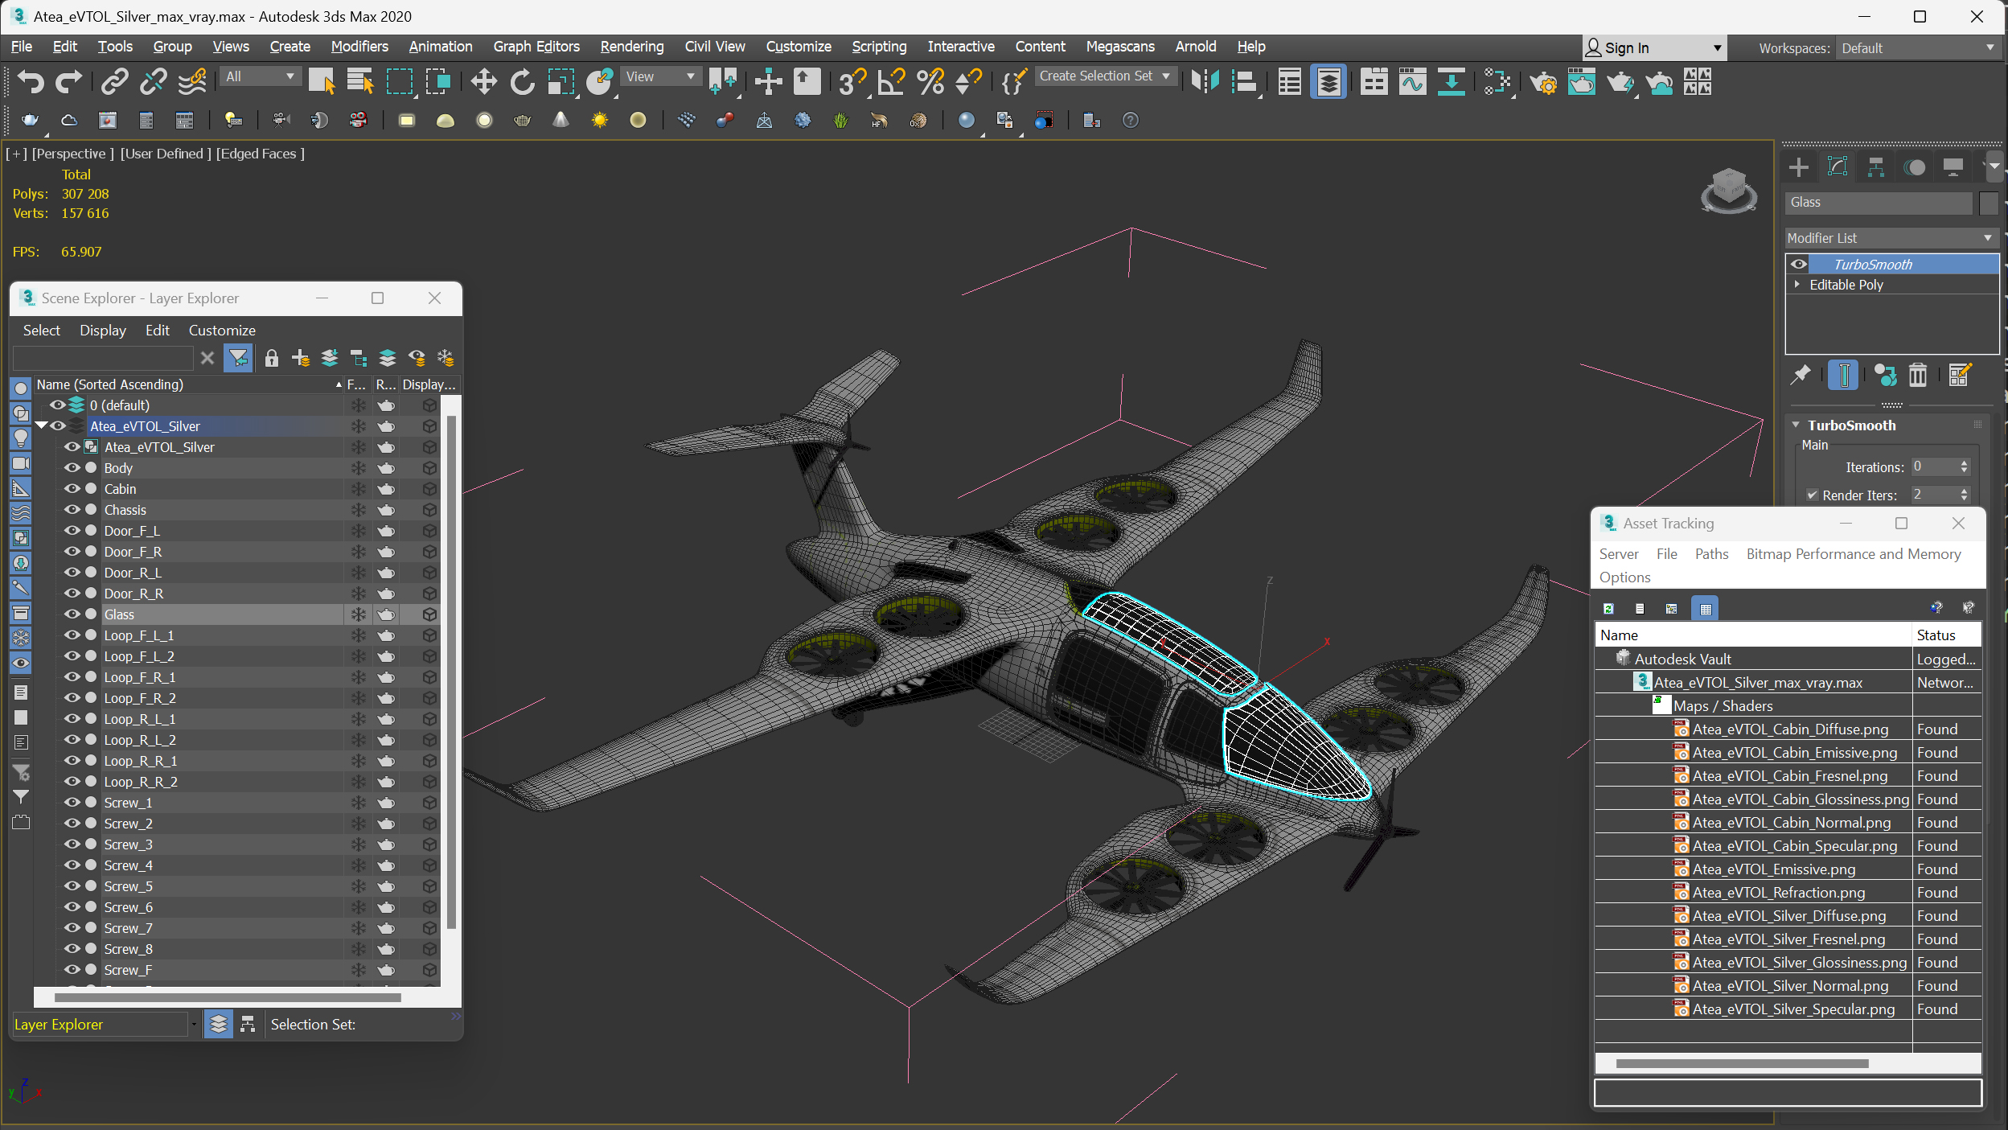Screen dimensions: 2008x1130
Task: Open the Hierarchy tab in command panel
Action: [x=1875, y=166]
